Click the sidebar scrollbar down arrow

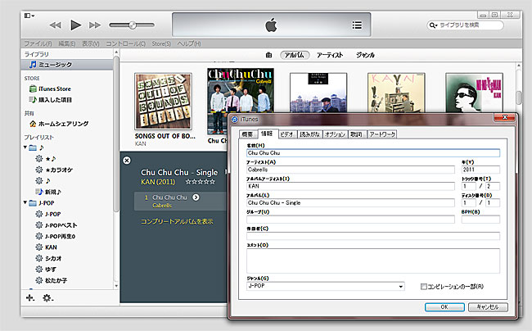pos(116,286)
